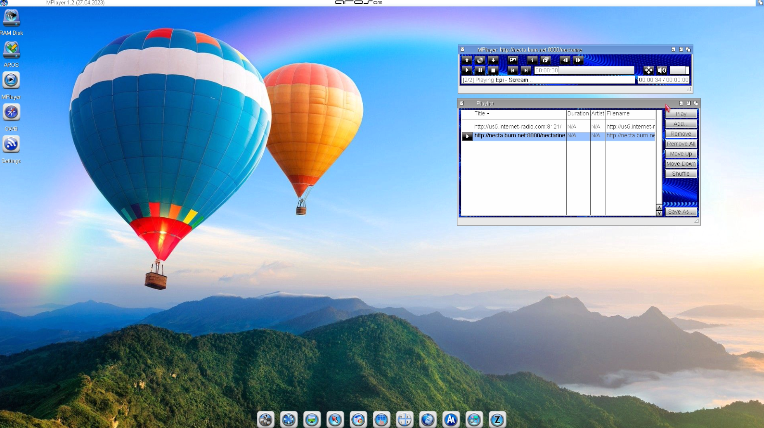The height and width of the screenshot is (428, 764).
Task: Click the 00:00:00 position field
Action: coord(546,71)
